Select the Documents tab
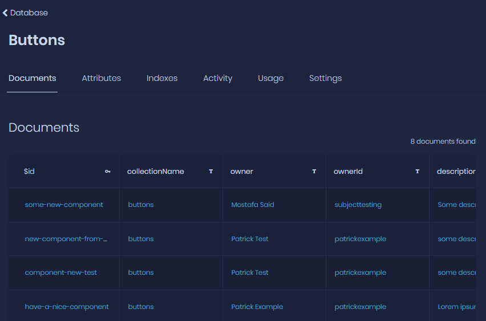This screenshot has height=321, width=486. click(33, 78)
